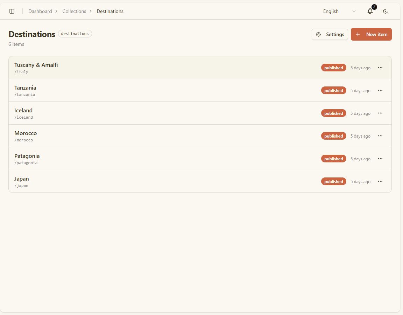The height and width of the screenshot is (315, 403).
Task: Open collection Settings
Action: (x=330, y=34)
